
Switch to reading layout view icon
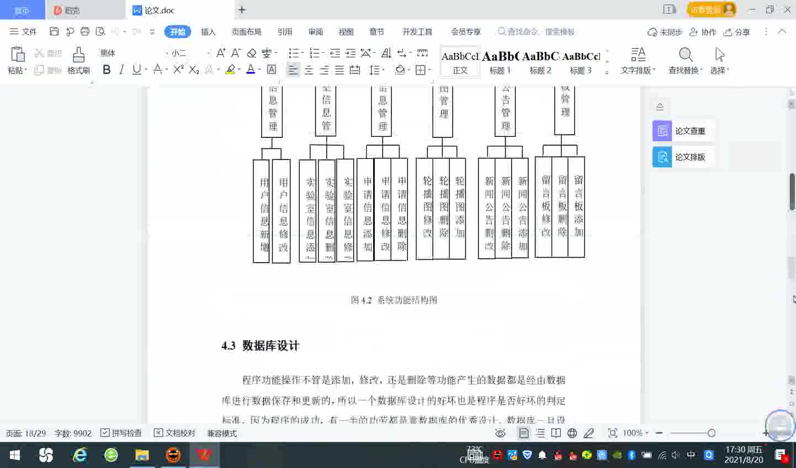tap(556, 433)
